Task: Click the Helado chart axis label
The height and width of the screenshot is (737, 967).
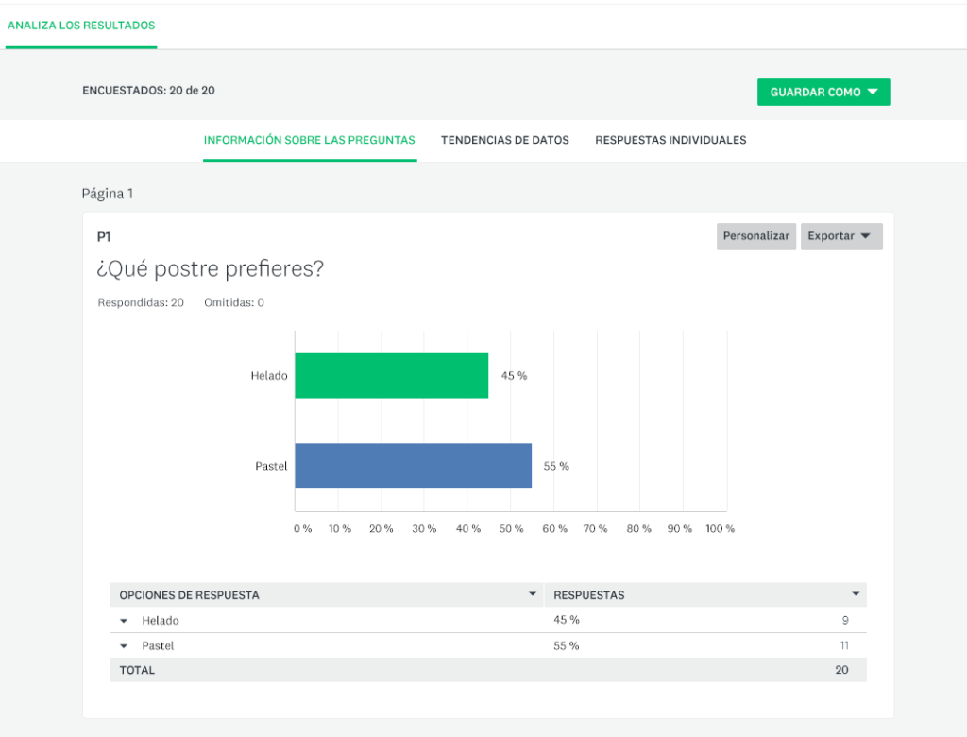Action: click(269, 376)
